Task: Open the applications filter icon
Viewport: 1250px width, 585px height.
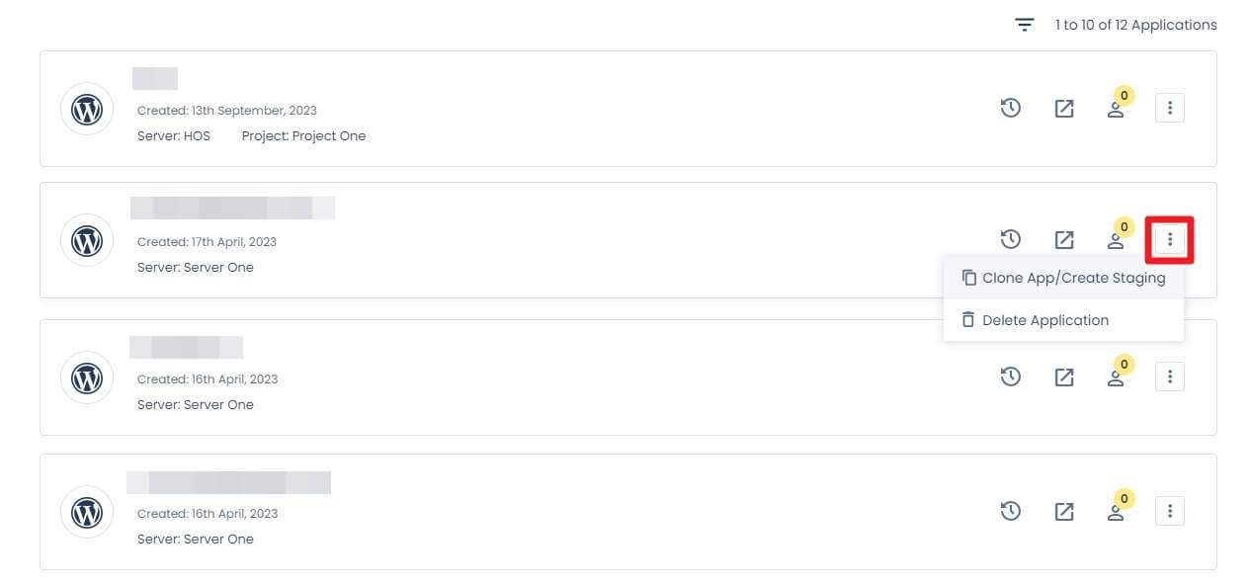Action: tap(1025, 25)
